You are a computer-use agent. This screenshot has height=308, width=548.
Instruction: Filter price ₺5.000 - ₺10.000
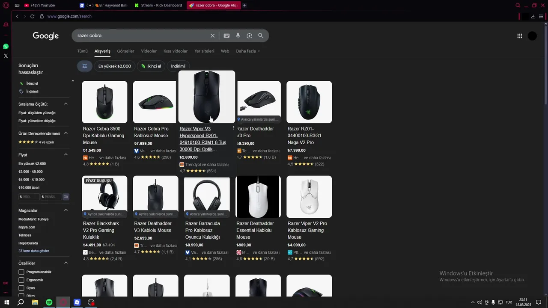31,180
